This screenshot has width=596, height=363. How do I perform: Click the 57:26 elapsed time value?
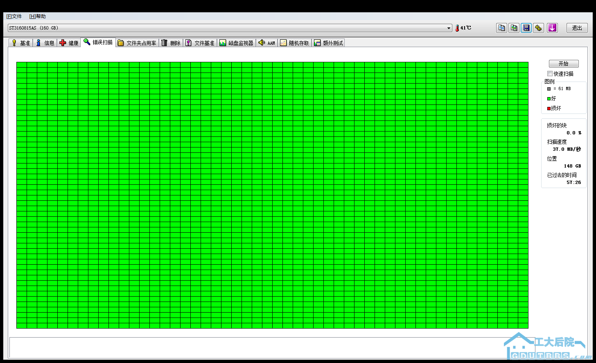point(574,182)
